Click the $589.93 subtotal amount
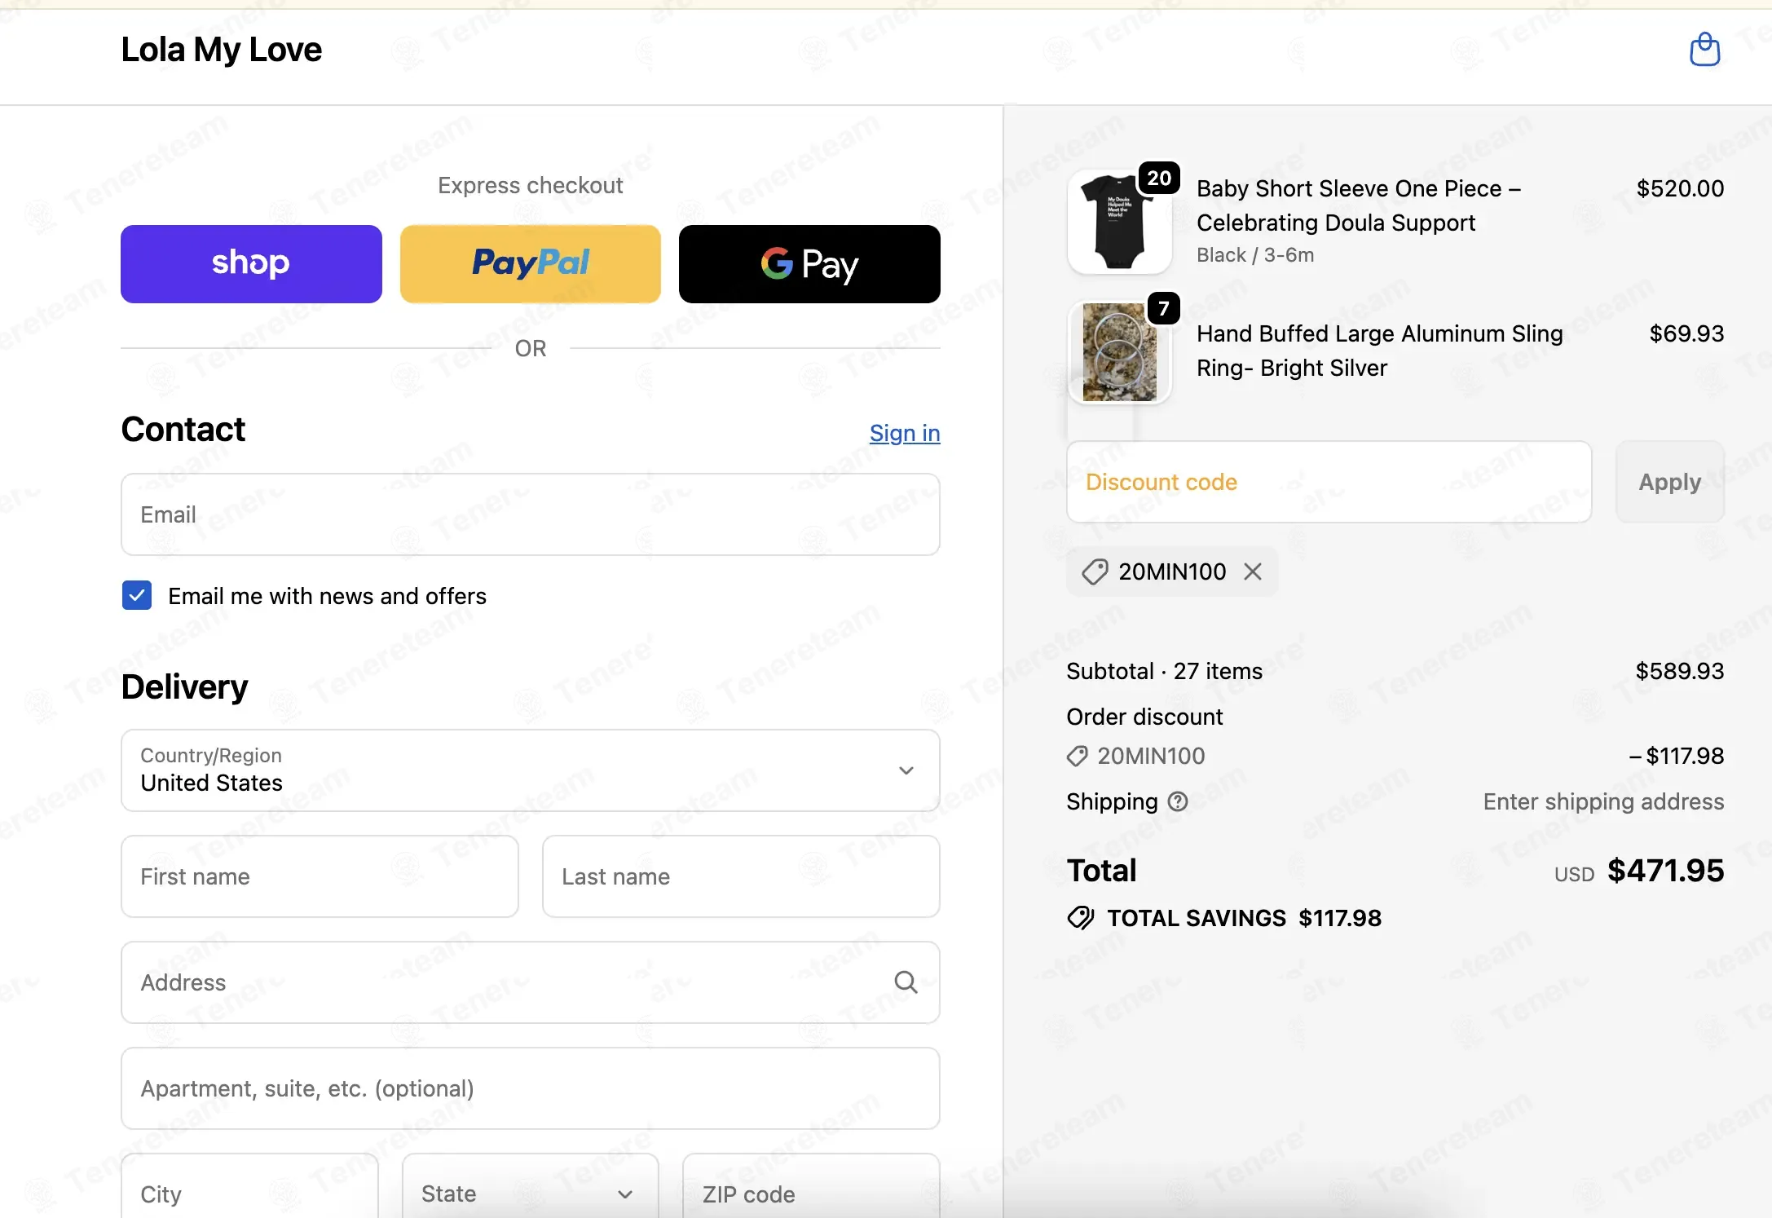The height and width of the screenshot is (1218, 1772). (1679, 671)
